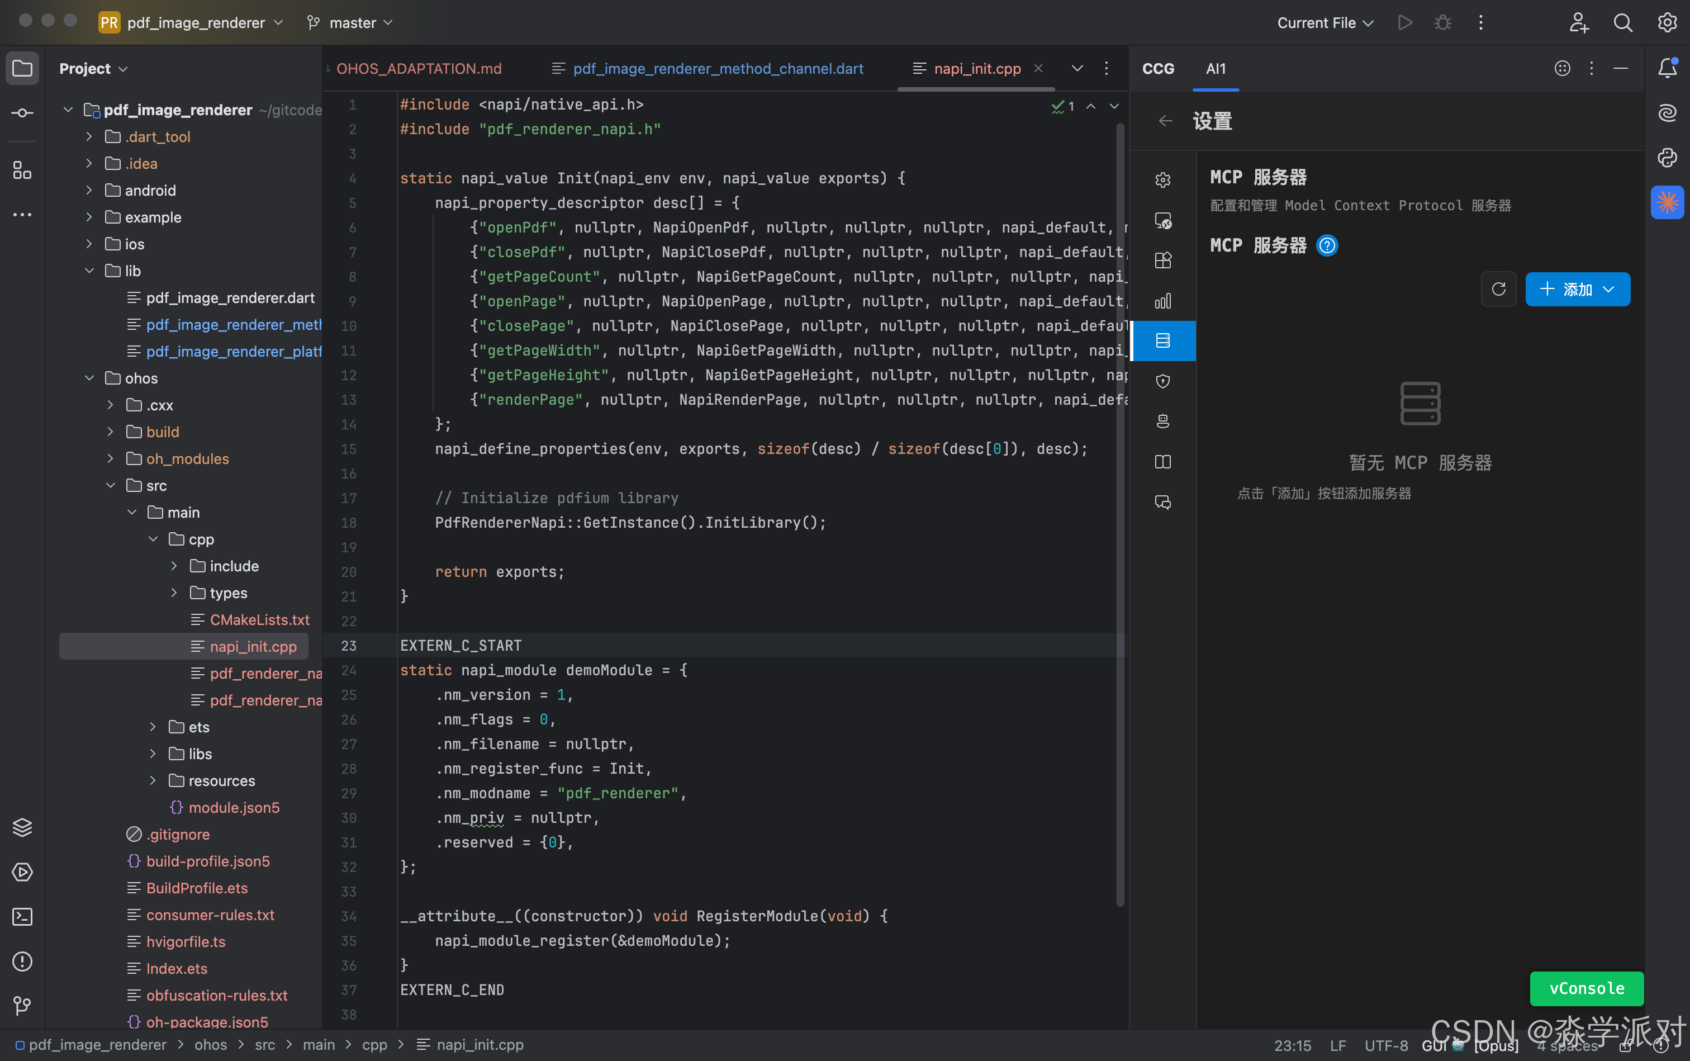1690x1061 pixels.
Task: Open the Commit tool window icon
Action: 22,113
